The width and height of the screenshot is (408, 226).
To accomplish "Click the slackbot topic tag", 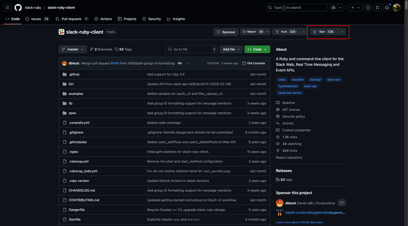I will [x=298, y=80].
